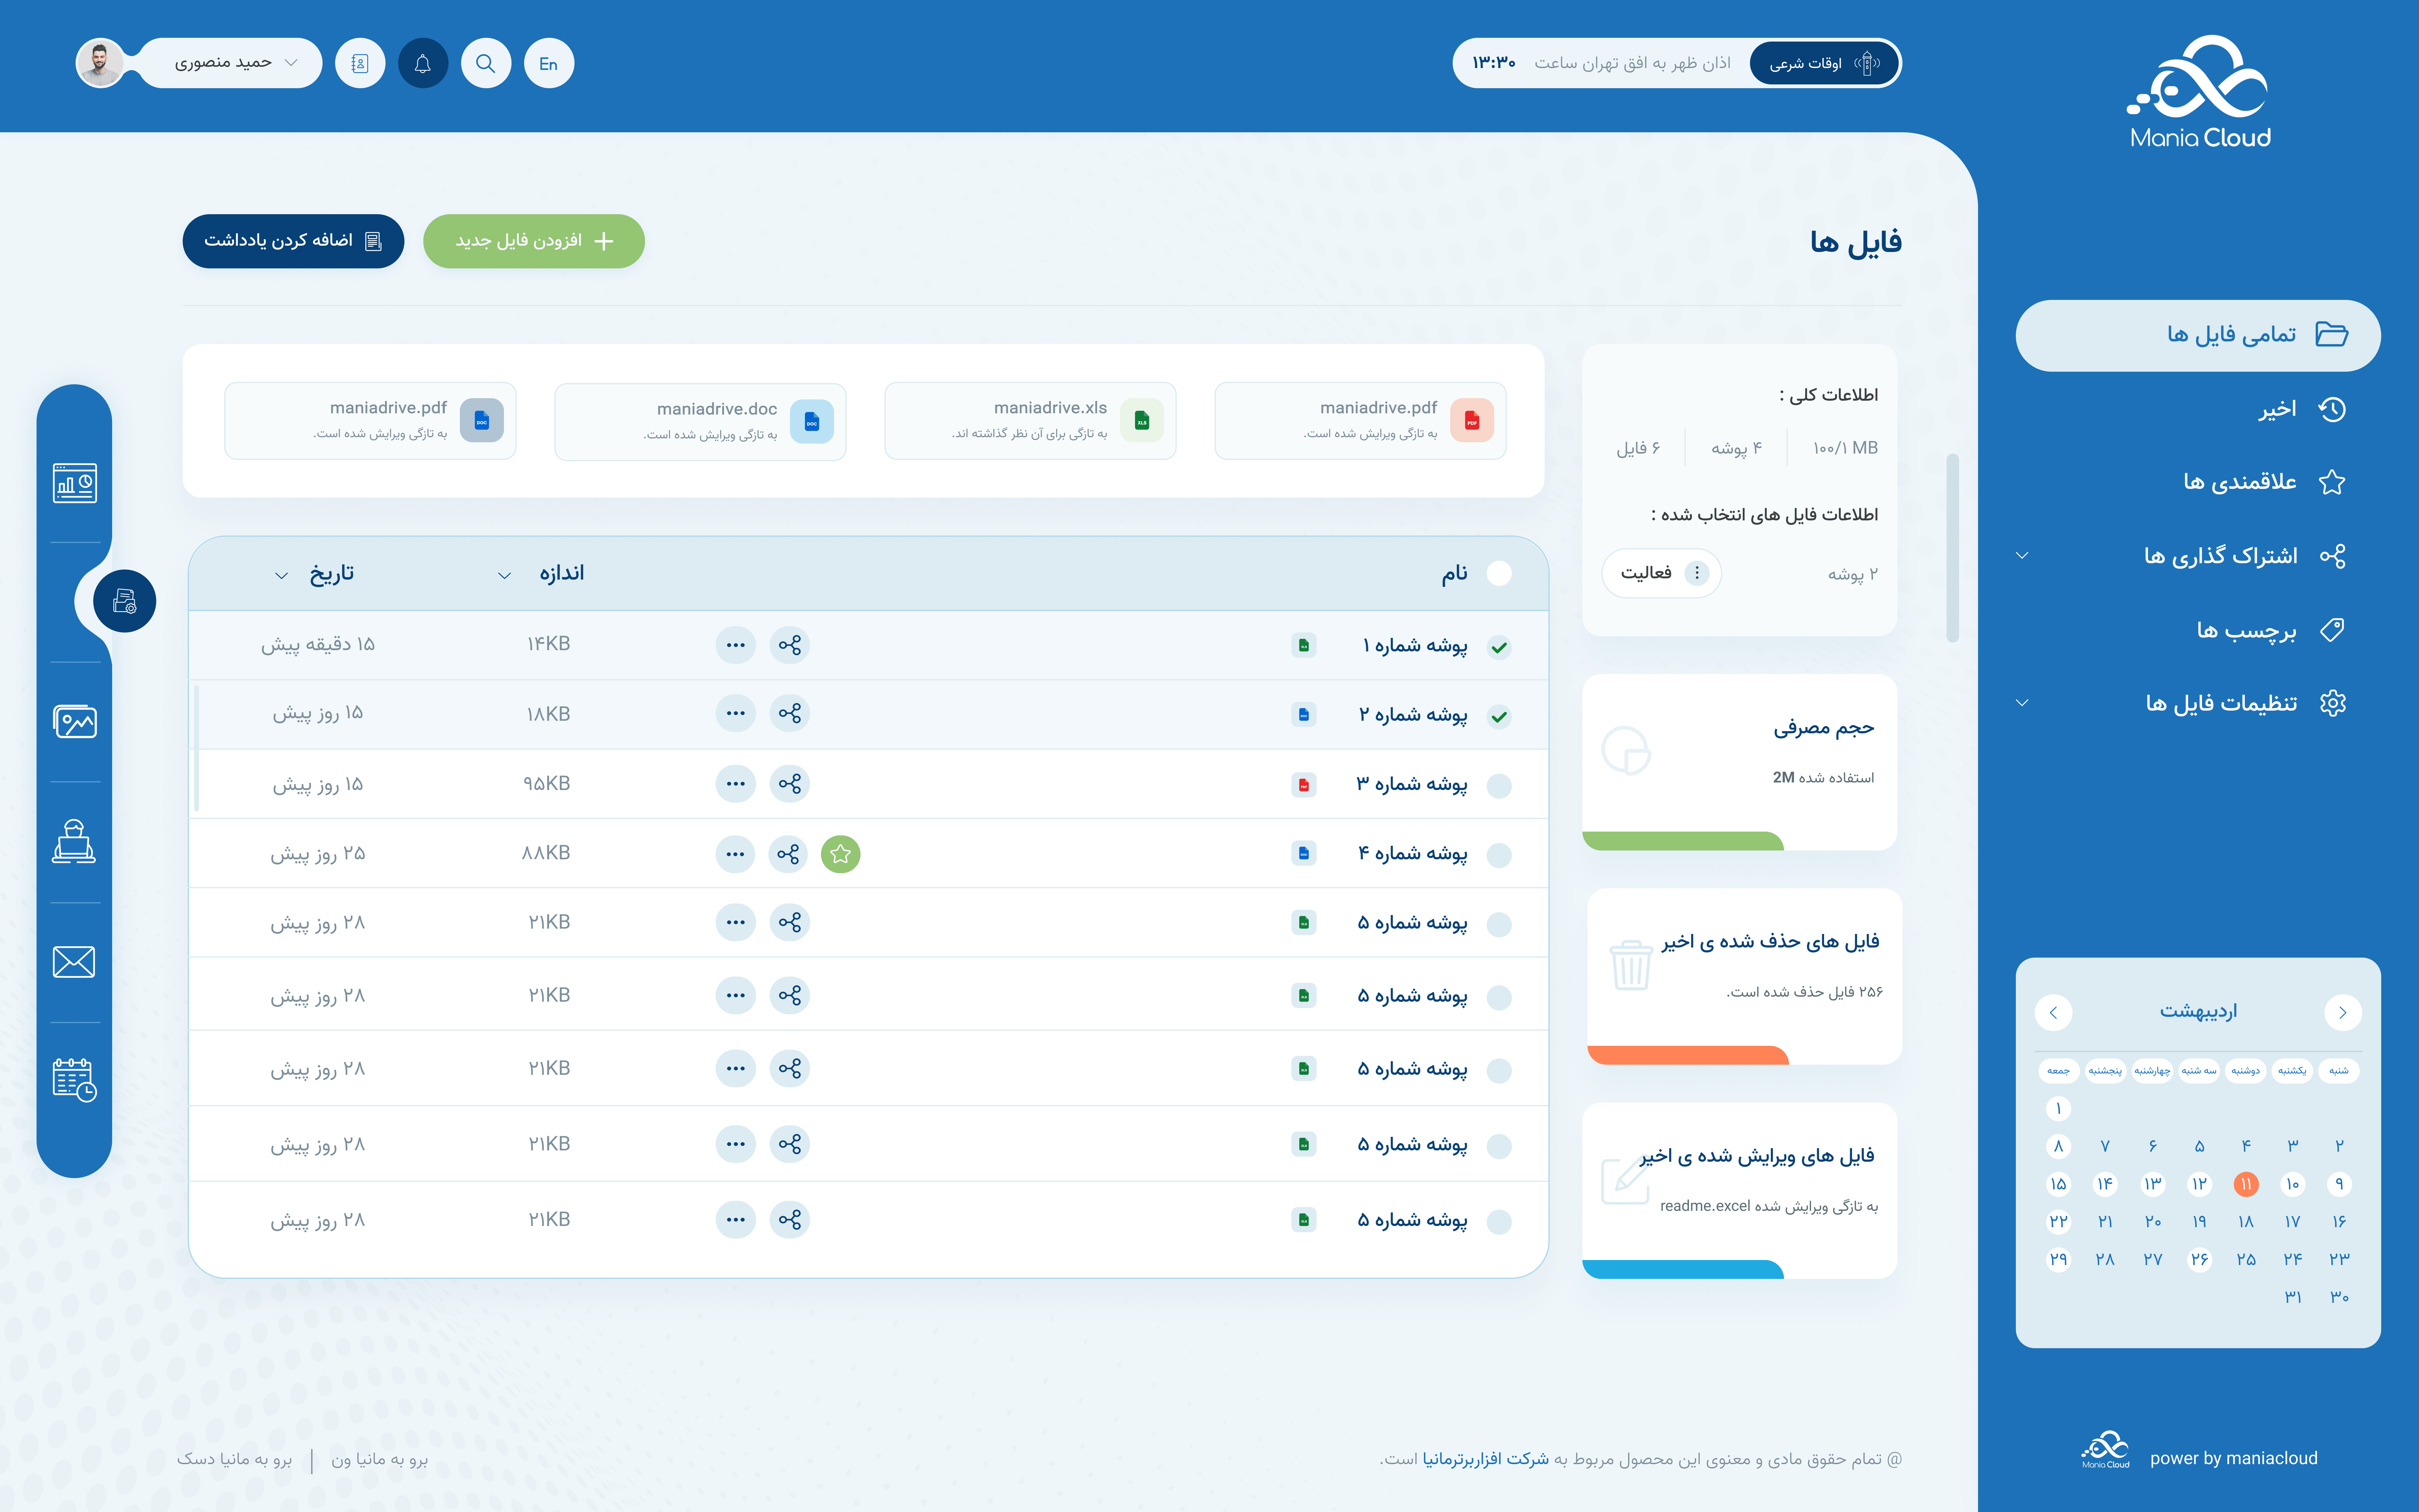Switch language with the En button
This screenshot has width=2419, height=1512.
[x=549, y=63]
